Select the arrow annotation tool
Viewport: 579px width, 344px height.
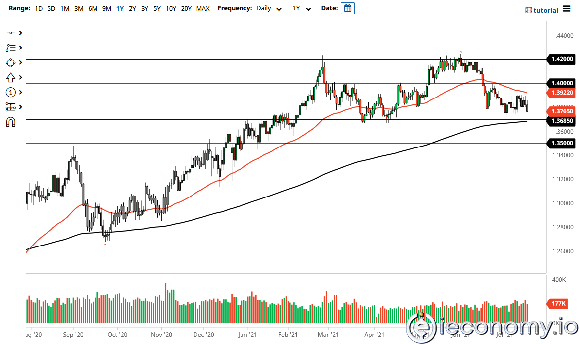tap(11, 77)
